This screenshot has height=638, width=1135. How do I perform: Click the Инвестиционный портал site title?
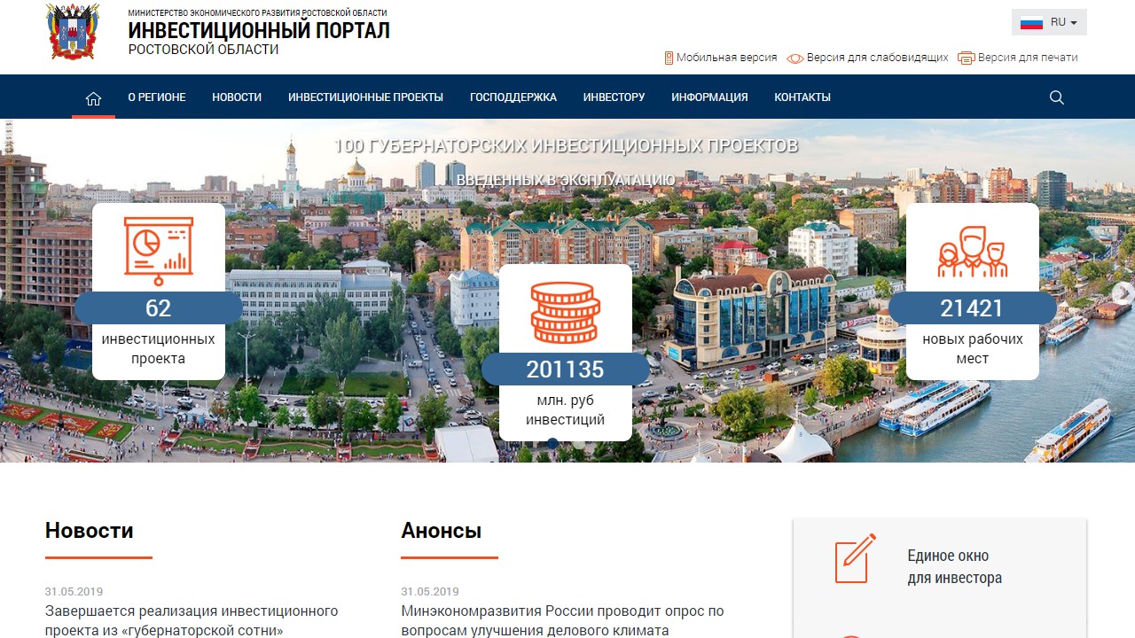(x=259, y=30)
